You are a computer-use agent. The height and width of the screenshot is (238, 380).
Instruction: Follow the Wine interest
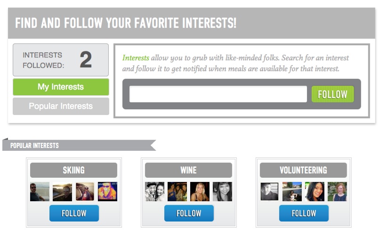(x=189, y=213)
